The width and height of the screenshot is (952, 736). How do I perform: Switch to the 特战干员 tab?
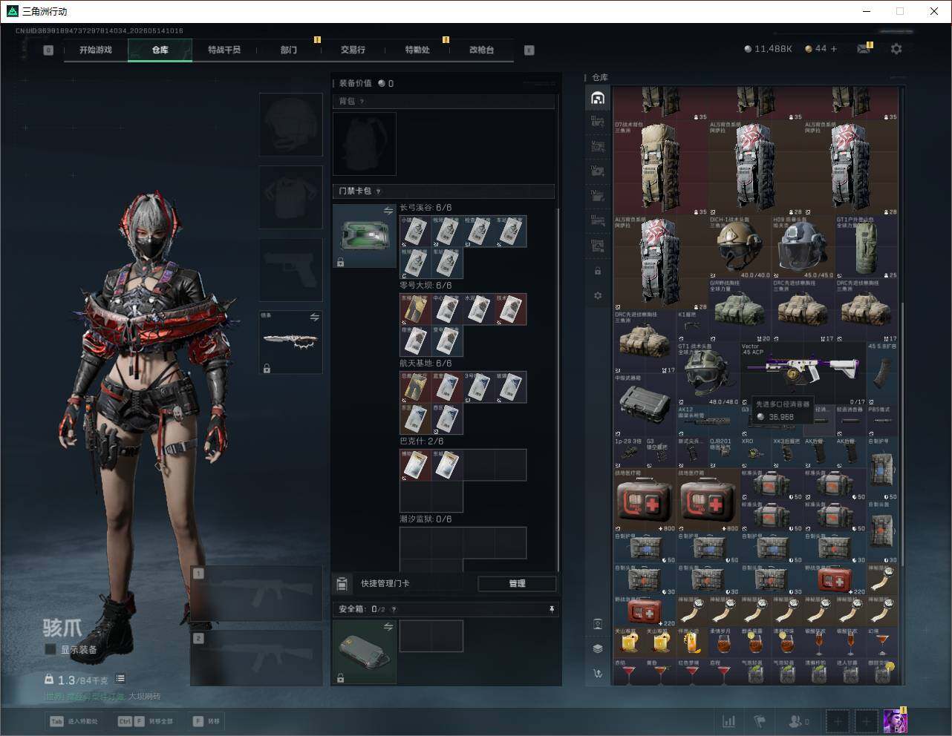coord(224,50)
